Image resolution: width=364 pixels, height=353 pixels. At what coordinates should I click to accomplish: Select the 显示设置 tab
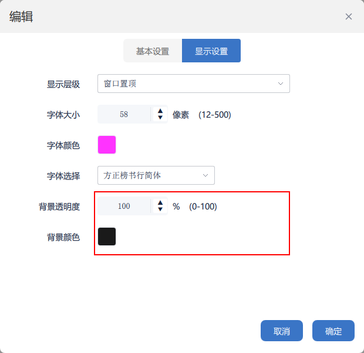tap(211, 51)
